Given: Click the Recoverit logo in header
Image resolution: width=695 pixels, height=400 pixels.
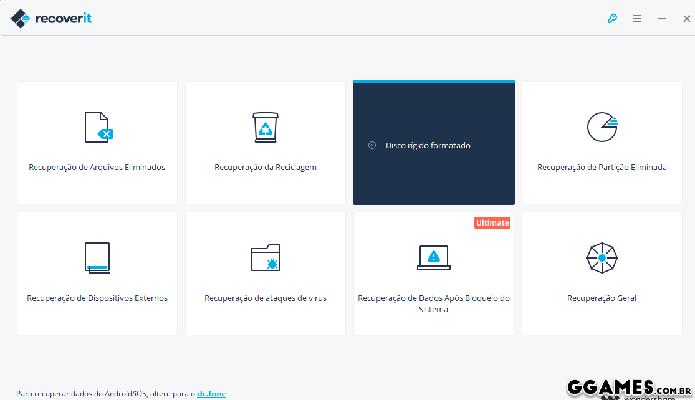Looking at the screenshot, I should coord(51,19).
